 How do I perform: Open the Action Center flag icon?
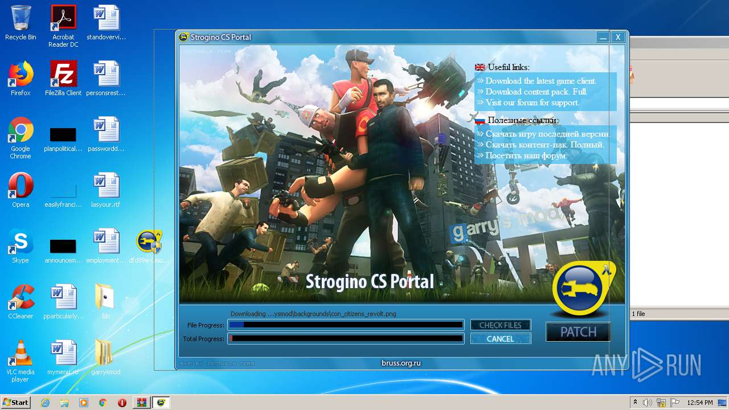pyautogui.click(x=675, y=403)
